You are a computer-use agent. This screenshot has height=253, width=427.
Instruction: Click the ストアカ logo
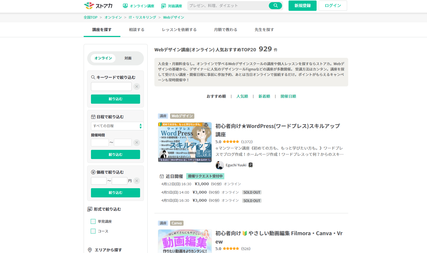point(98,6)
